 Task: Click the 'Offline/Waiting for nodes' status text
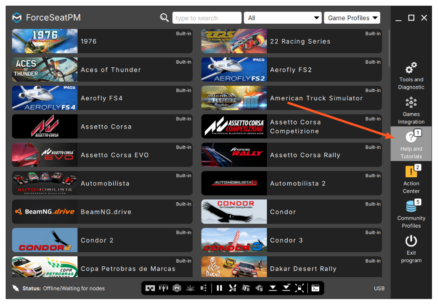[74, 288]
